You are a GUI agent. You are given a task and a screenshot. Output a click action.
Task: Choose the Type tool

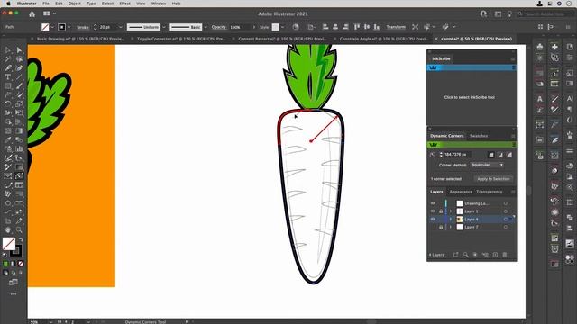(8, 77)
